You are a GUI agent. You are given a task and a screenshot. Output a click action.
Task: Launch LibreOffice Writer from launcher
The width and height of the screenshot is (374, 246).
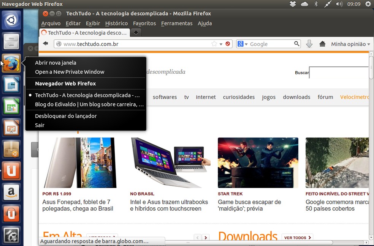11,85
